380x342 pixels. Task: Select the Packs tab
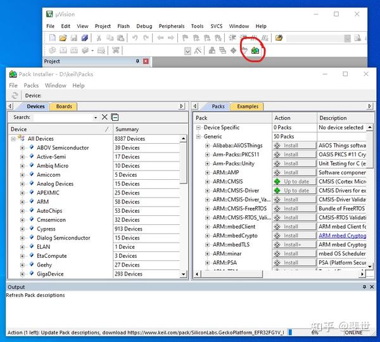coord(218,106)
